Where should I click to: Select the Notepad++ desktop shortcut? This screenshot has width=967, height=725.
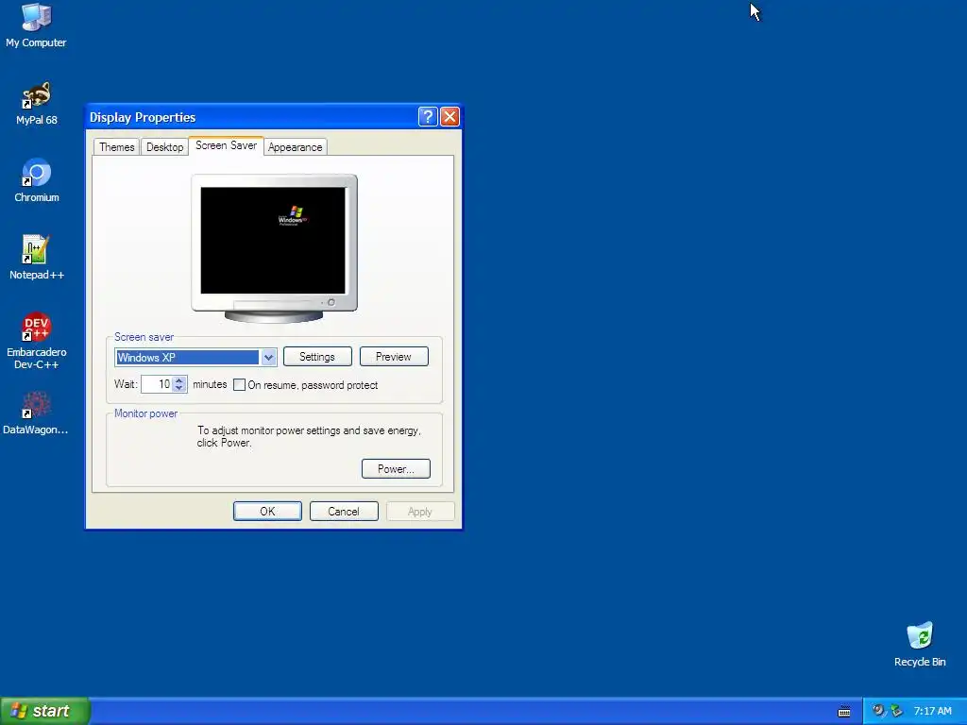(37, 258)
